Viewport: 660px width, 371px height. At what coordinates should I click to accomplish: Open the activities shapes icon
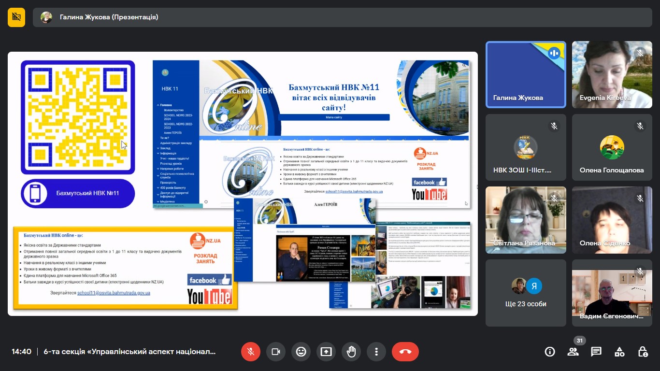coord(619,352)
